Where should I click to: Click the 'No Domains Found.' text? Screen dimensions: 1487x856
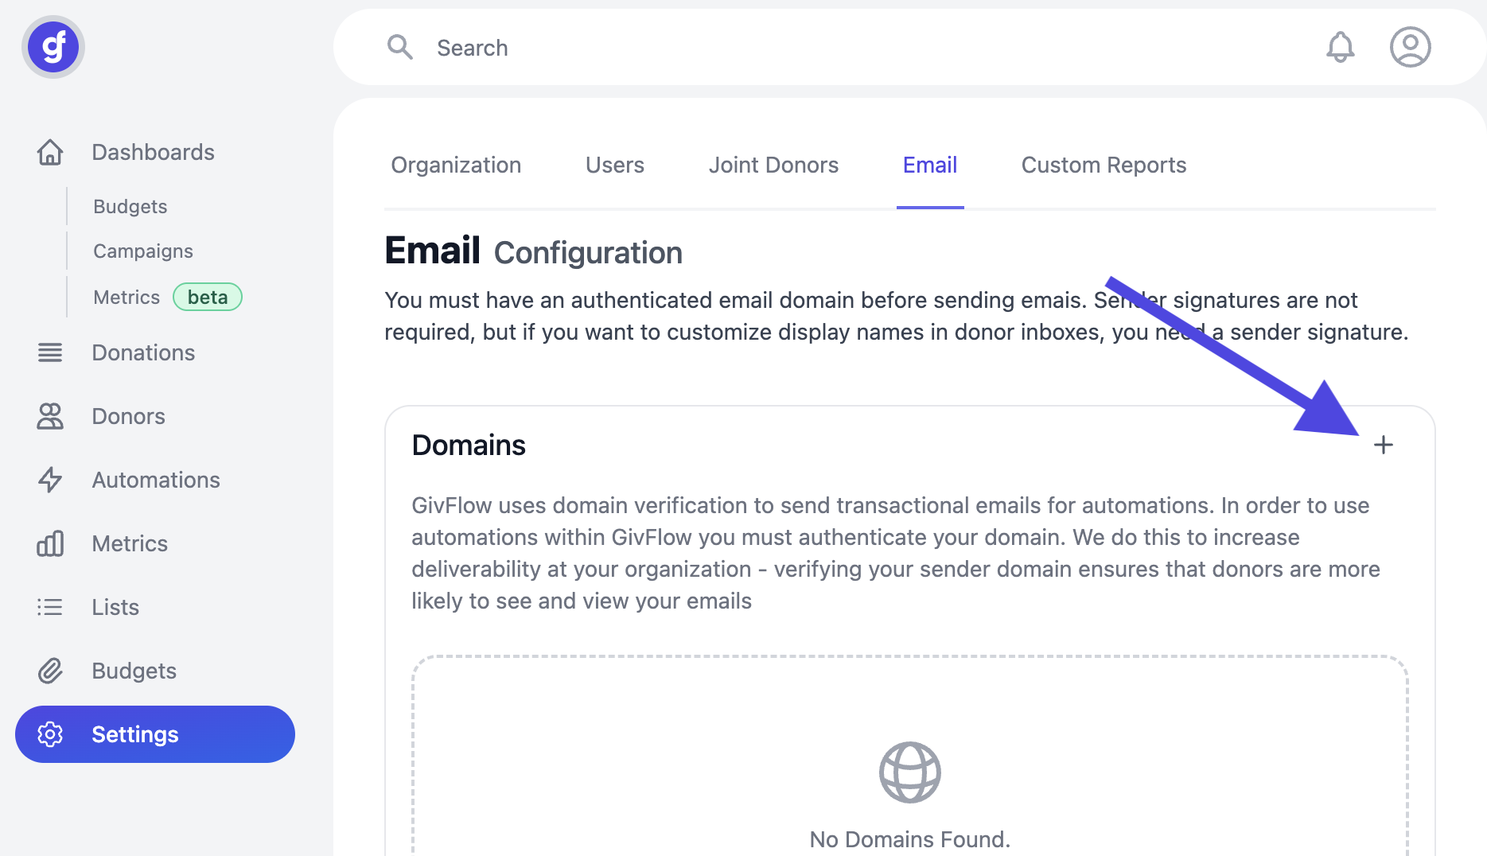pyautogui.click(x=910, y=839)
